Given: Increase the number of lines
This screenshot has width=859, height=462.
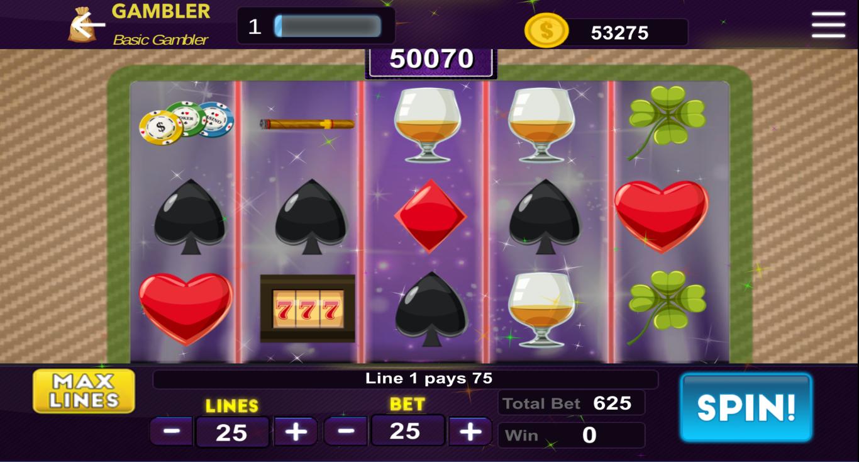Looking at the screenshot, I should 296,432.
